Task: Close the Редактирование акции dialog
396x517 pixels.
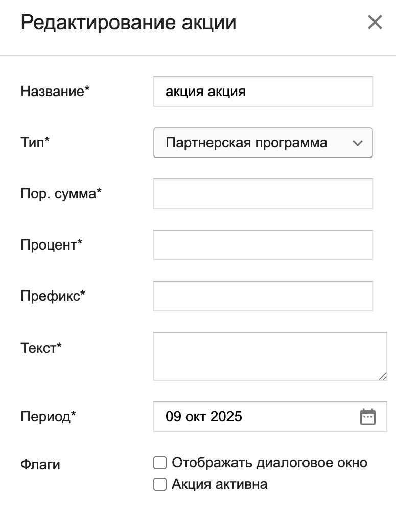Action: (375, 23)
